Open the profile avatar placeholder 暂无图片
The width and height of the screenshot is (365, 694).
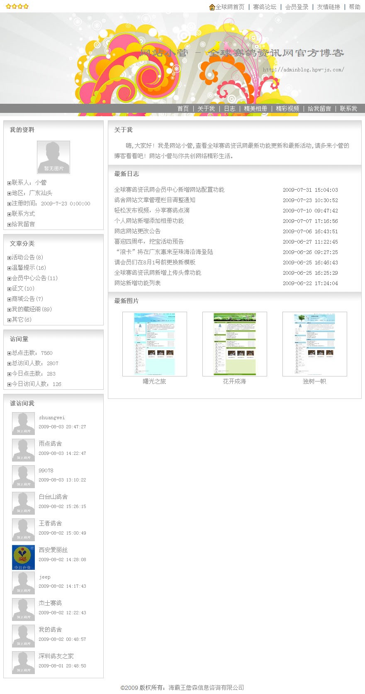pyautogui.click(x=54, y=157)
